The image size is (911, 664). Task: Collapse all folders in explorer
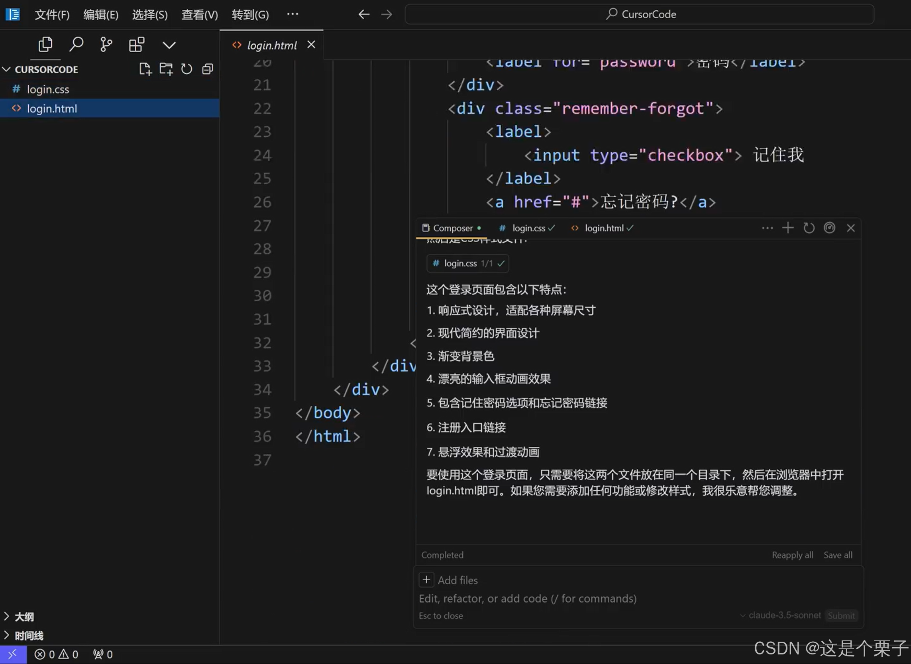click(x=207, y=69)
